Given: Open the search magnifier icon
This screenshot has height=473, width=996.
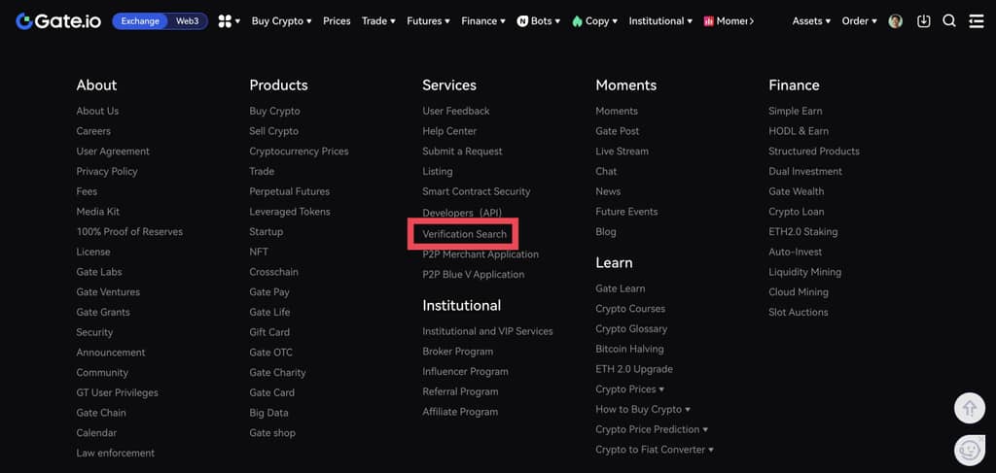Looking at the screenshot, I should pos(949,20).
